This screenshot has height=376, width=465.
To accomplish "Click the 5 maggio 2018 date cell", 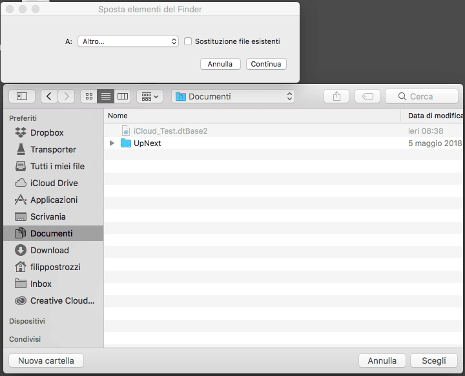I will (435, 143).
